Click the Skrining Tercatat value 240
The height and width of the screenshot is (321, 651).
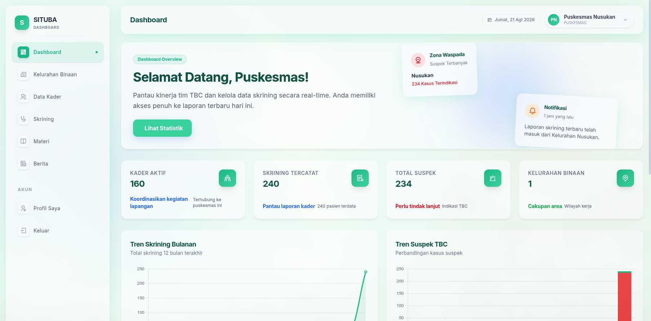(x=271, y=184)
